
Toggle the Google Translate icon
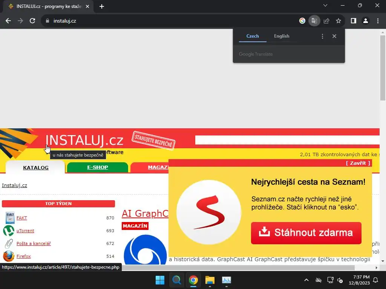pyautogui.click(x=314, y=21)
